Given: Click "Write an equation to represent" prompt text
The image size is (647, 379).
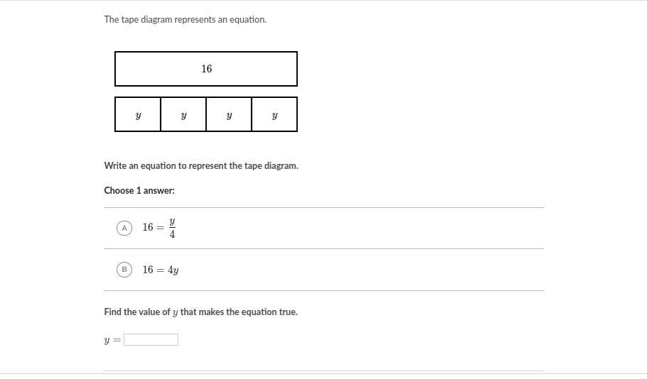Looking at the screenshot, I should tap(201, 166).
